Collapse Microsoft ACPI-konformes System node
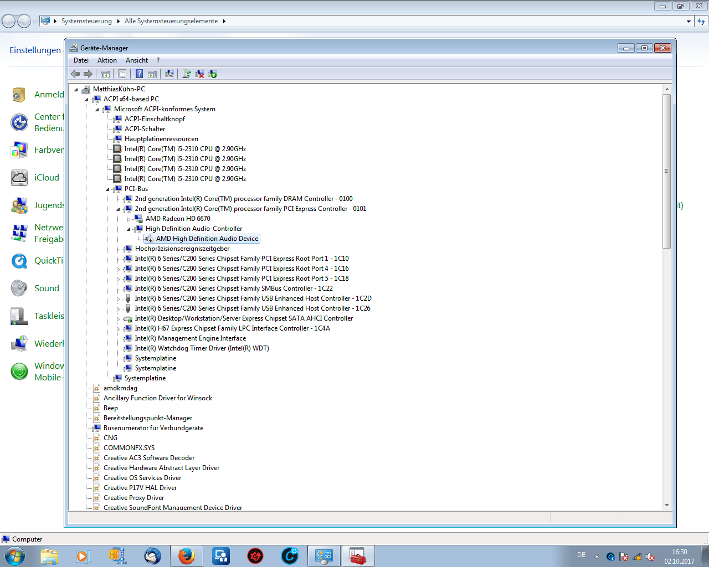The image size is (709, 567). (x=97, y=109)
